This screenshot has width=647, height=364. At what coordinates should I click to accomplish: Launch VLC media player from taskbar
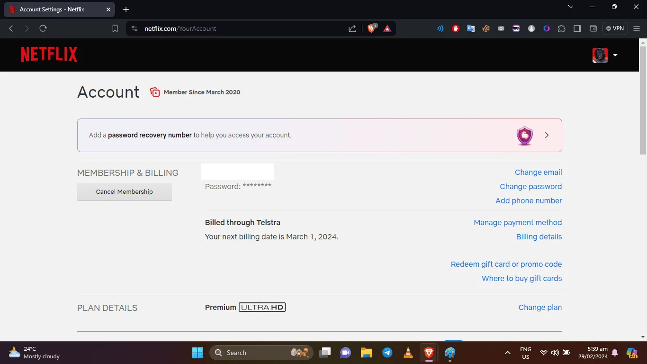(x=408, y=353)
